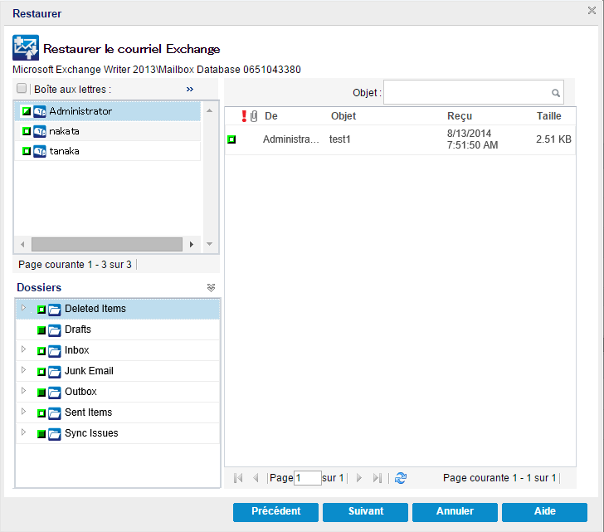Check the Boîte aux lettres select-all checkbox
This screenshot has height=532, width=604.
(22, 89)
